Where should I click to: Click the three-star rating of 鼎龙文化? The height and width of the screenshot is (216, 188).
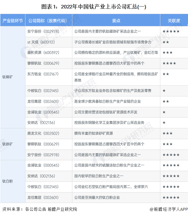167,133
